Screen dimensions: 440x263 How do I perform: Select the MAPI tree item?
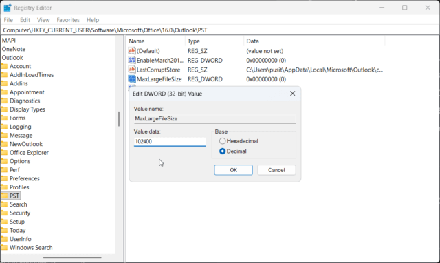(x=9, y=40)
